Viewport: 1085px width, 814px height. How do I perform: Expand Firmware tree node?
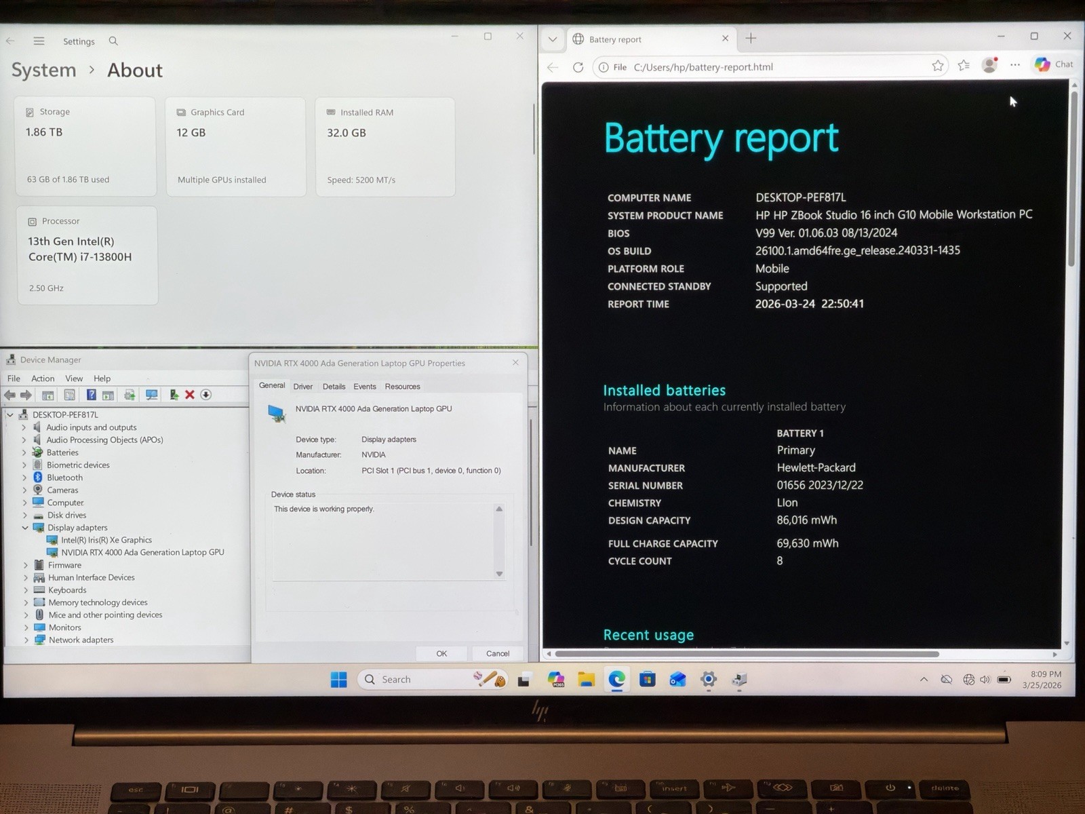pyautogui.click(x=26, y=565)
